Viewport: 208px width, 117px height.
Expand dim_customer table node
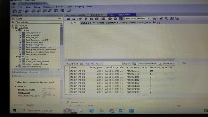(20, 33)
